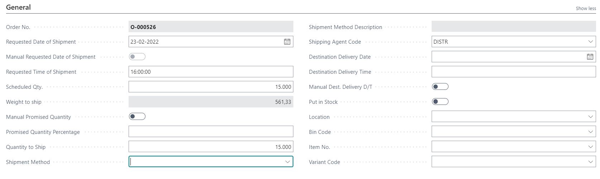Click the Promised Quantity Percentage field
The width and height of the screenshot is (600, 179).
click(211, 132)
